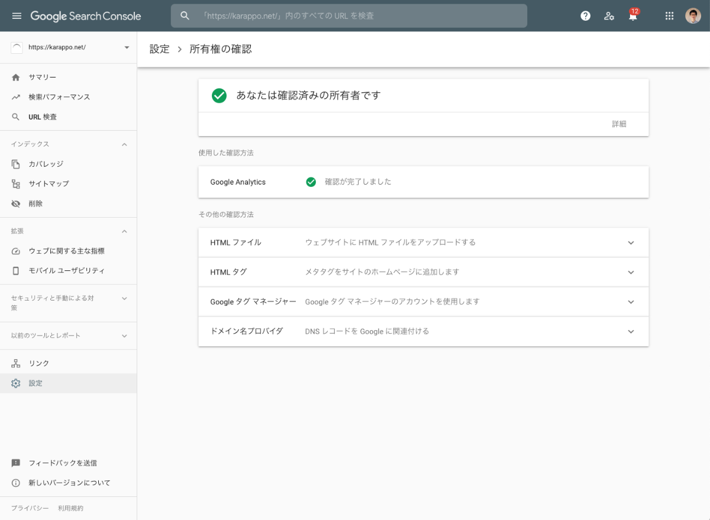Image resolution: width=710 pixels, height=520 pixels.
Task: Click the Google Analytics verification row
Action: [424, 182]
